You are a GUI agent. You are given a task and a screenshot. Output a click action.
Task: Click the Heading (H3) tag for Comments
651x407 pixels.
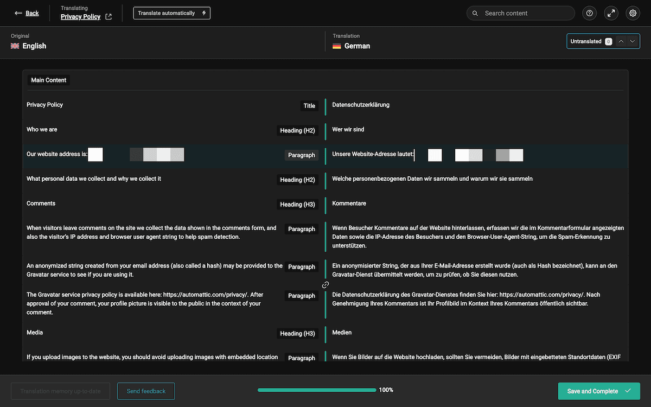tap(297, 205)
